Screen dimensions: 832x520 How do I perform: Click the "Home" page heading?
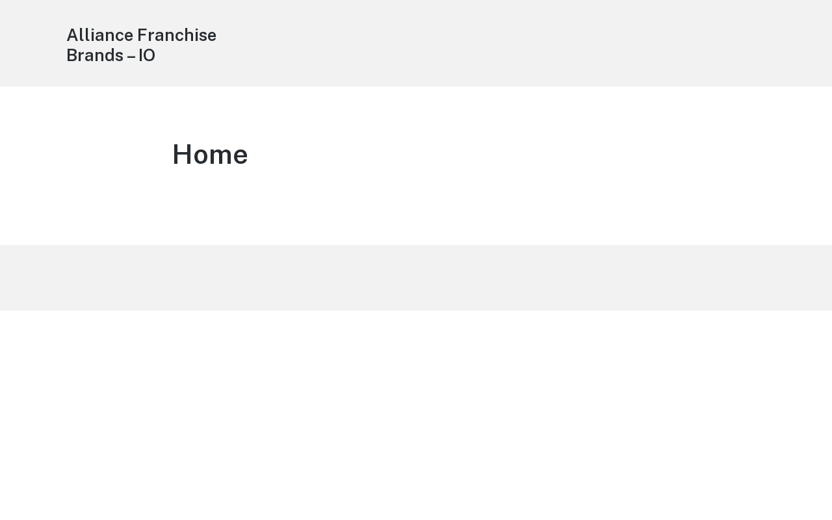pyautogui.click(x=210, y=155)
